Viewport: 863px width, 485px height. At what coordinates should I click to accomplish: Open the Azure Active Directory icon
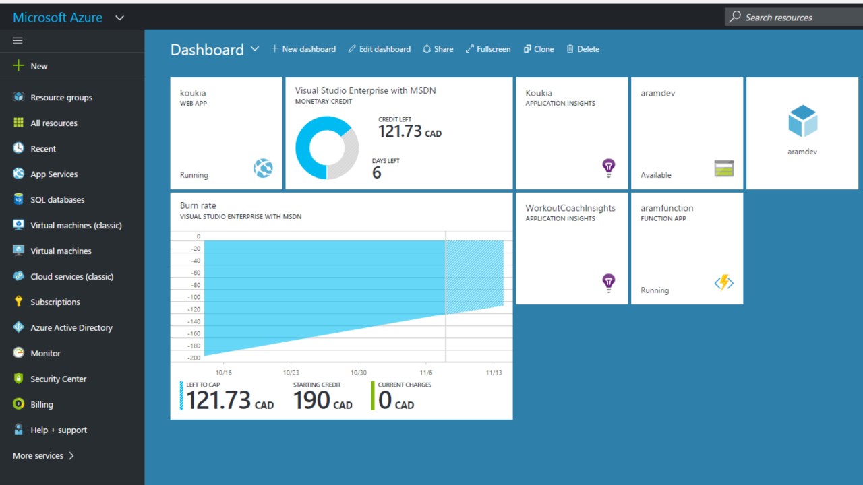point(18,327)
